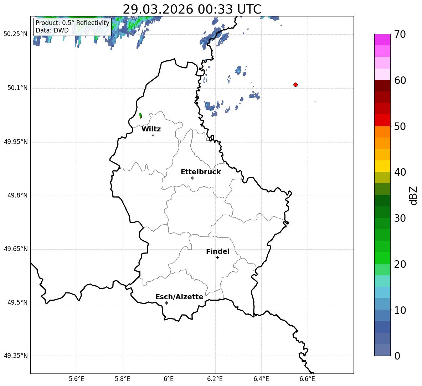This screenshot has height=386, width=422.
Task: Click the Findel location cross marker
Action: tap(217, 258)
